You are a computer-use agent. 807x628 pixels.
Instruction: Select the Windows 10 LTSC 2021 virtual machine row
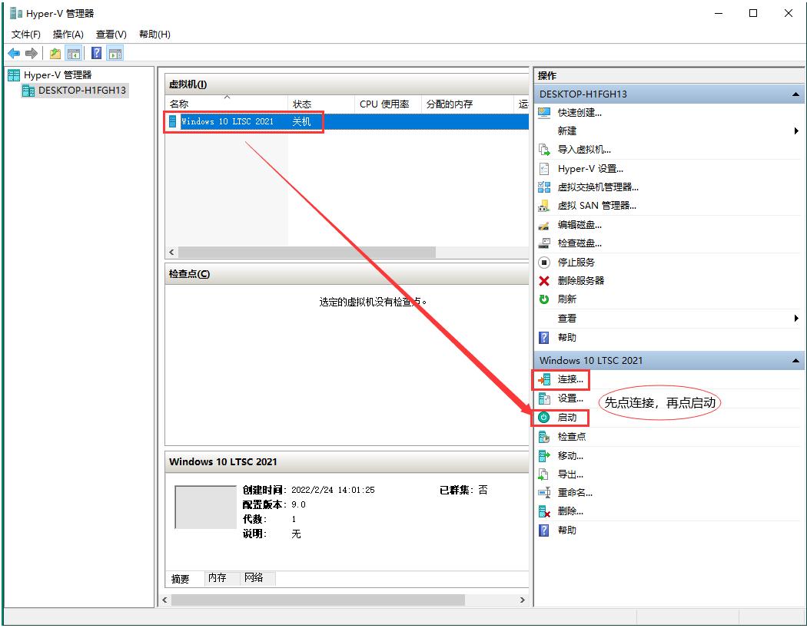(x=246, y=121)
